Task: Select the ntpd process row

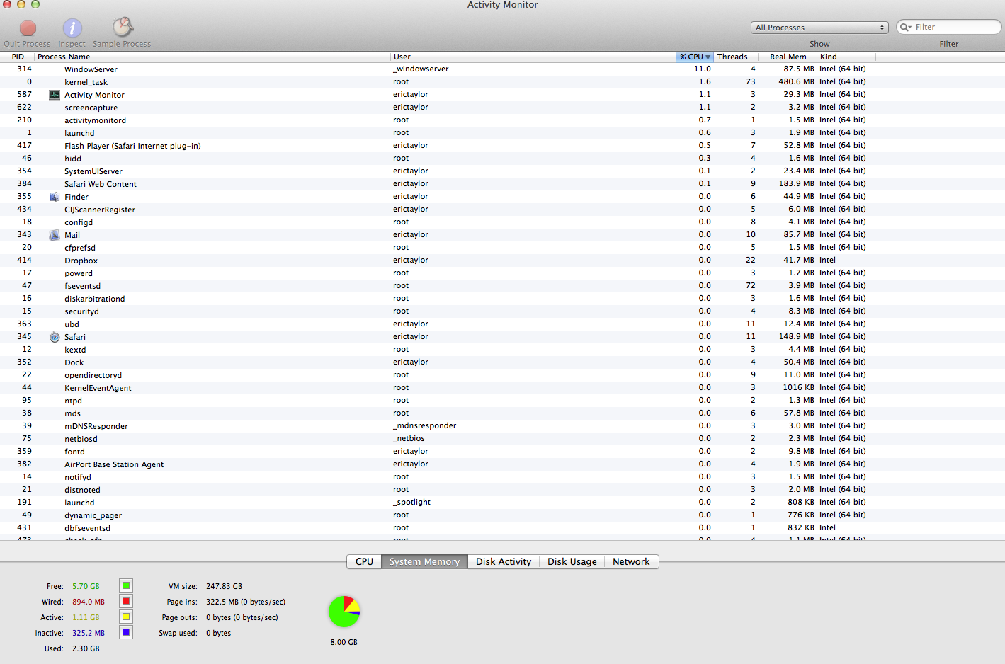Action: (502, 401)
